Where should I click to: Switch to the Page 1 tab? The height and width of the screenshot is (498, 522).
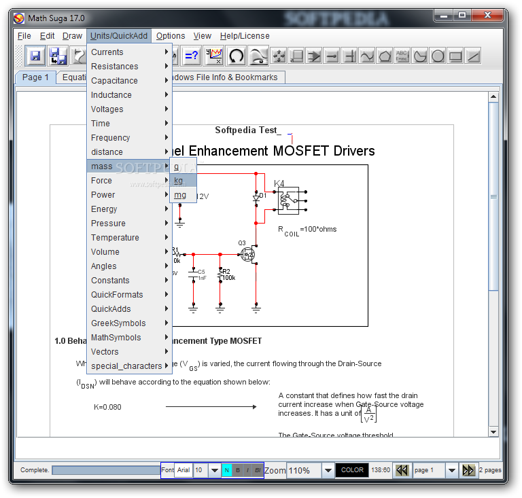pos(35,77)
